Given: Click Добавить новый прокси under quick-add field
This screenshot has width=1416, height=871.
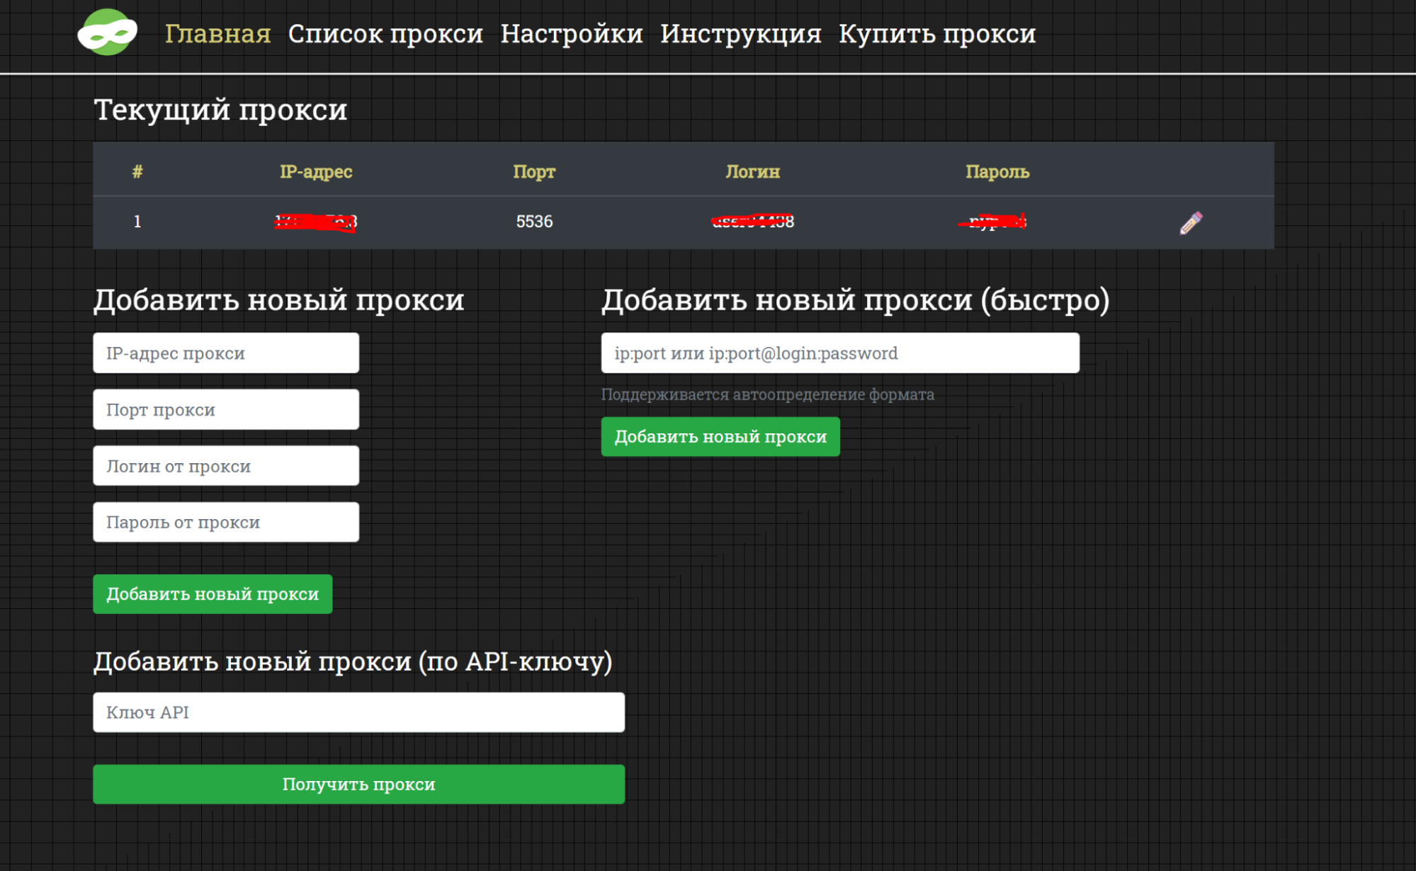Looking at the screenshot, I should coord(720,437).
